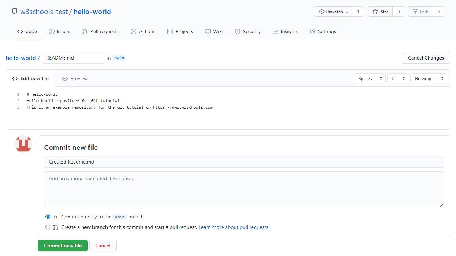Click the user avatar beside the commit box
The height and width of the screenshot is (256, 456).
[23, 144]
